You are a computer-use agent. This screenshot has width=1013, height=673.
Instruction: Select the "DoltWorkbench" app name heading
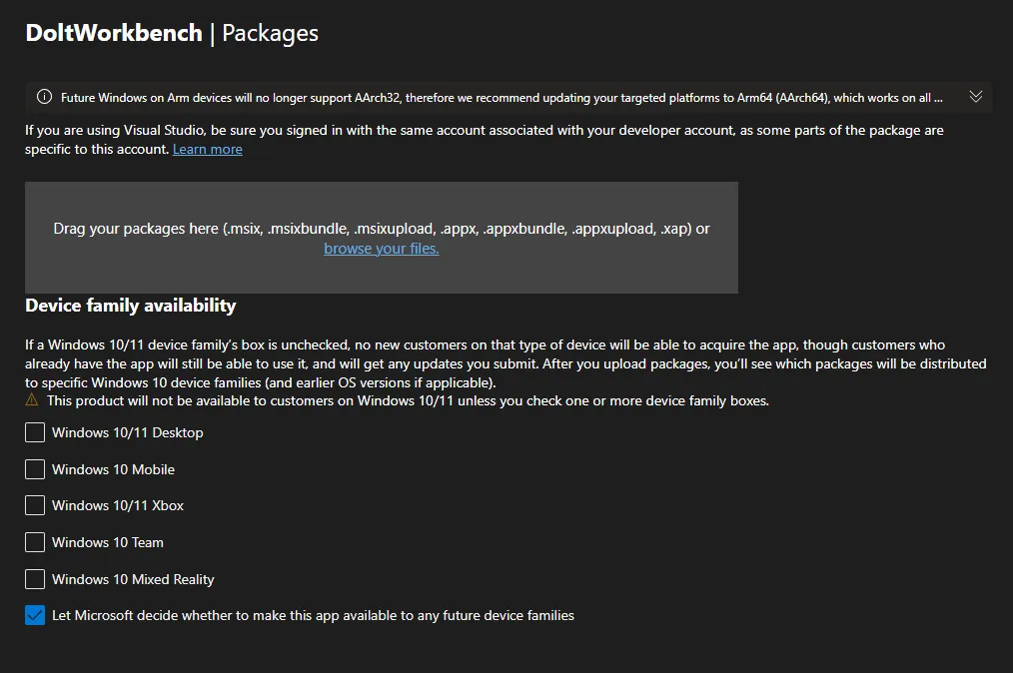pos(113,33)
